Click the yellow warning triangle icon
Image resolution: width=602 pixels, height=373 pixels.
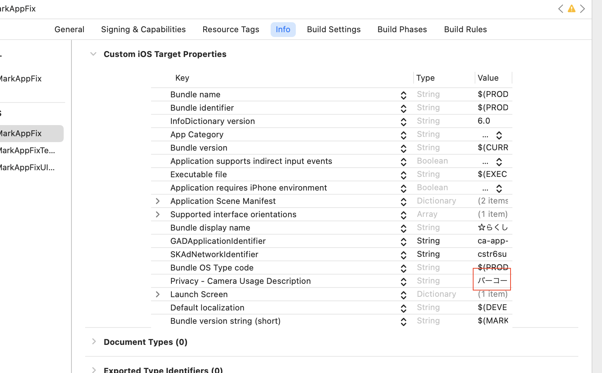coord(572,9)
